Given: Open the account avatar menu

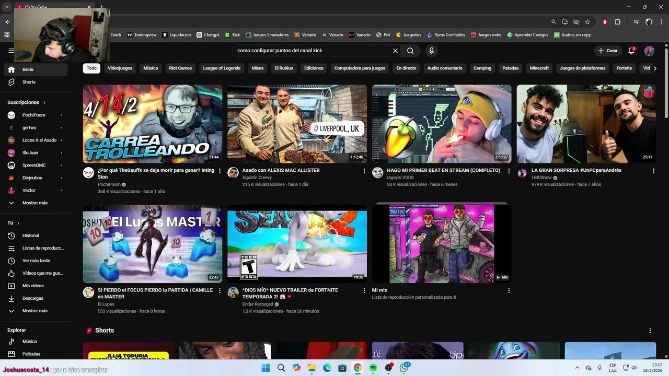Looking at the screenshot, I should click(649, 51).
